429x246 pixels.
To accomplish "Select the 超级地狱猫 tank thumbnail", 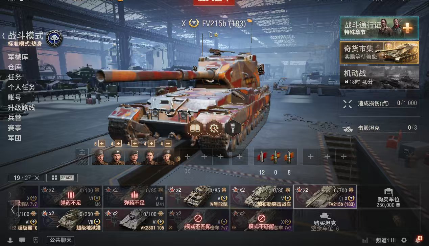I will tap(71, 220).
